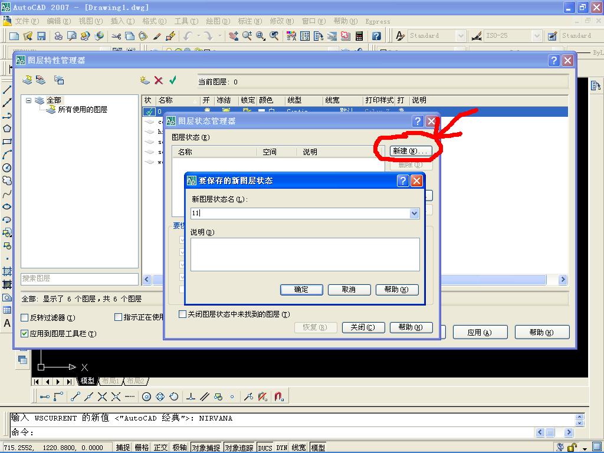Image resolution: width=604 pixels, height=453 pixels.
Task: Open the ISO-25 dimension style dropdown
Action: point(537,36)
